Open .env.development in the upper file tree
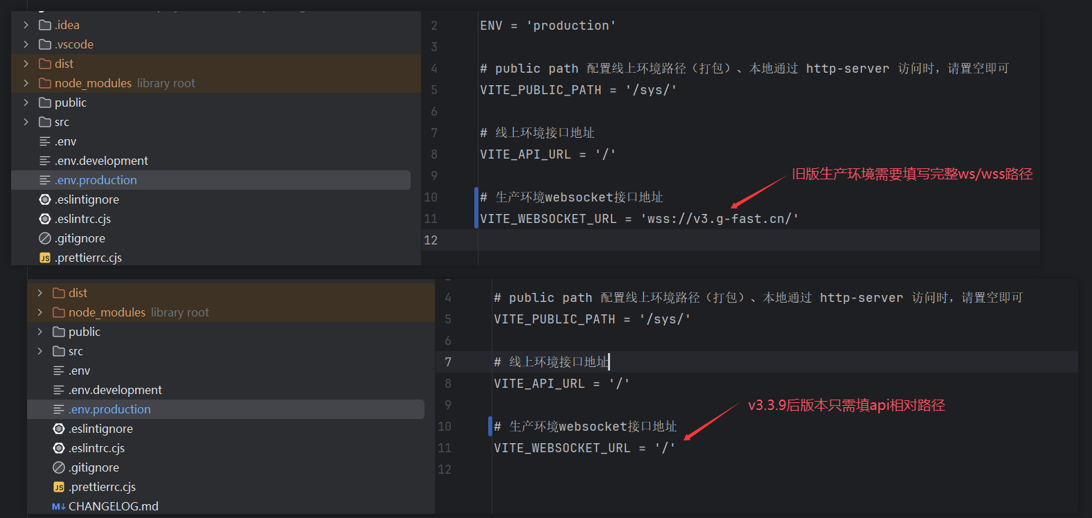This screenshot has width=1092, height=518. tap(101, 161)
